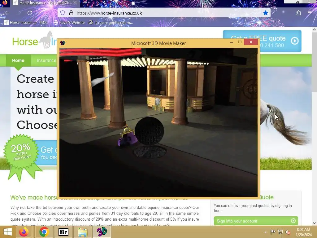Click the Horse Insurance logo
The width and height of the screenshot is (317, 238).
pos(34,41)
